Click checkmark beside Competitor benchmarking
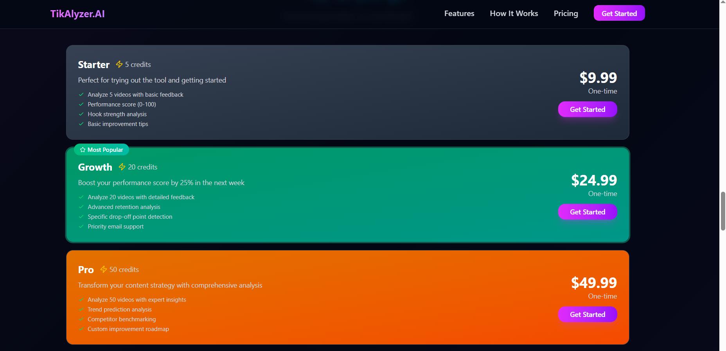The height and width of the screenshot is (351, 726). (x=81, y=319)
